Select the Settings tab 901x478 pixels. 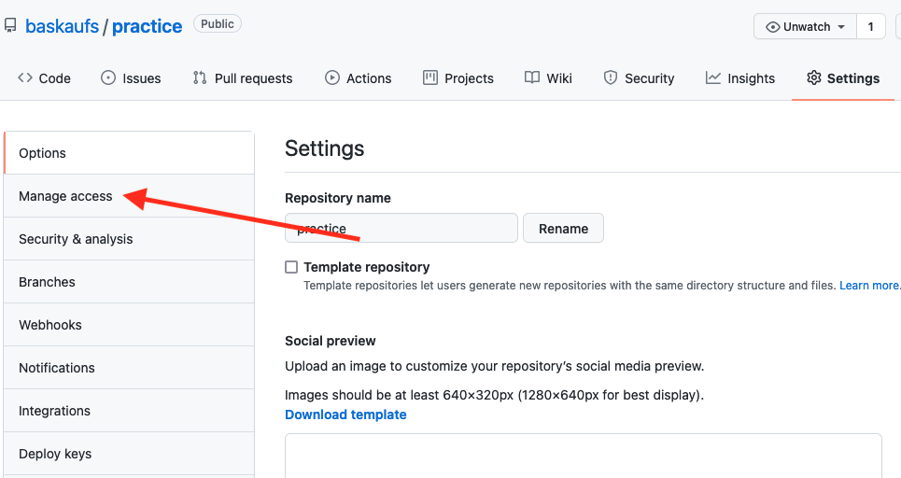click(843, 78)
